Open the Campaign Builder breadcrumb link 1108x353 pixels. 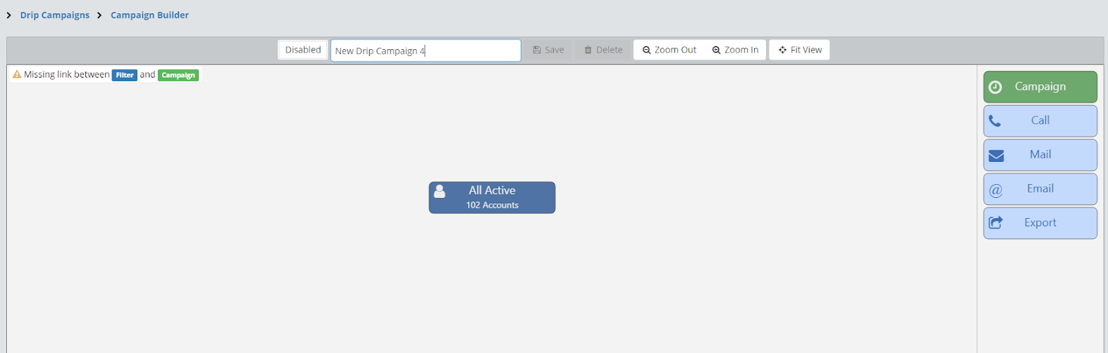click(150, 15)
